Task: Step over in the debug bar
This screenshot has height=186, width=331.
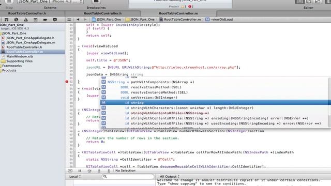Action: [x=89, y=171]
